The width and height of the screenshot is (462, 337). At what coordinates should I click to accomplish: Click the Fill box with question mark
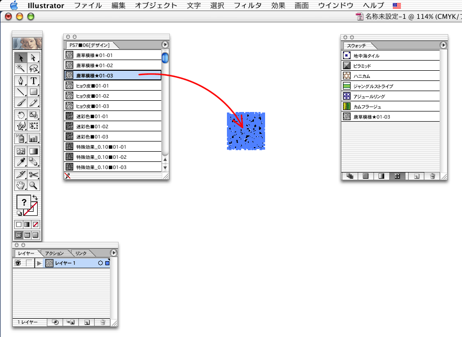pyautogui.click(x=23, y=202)
